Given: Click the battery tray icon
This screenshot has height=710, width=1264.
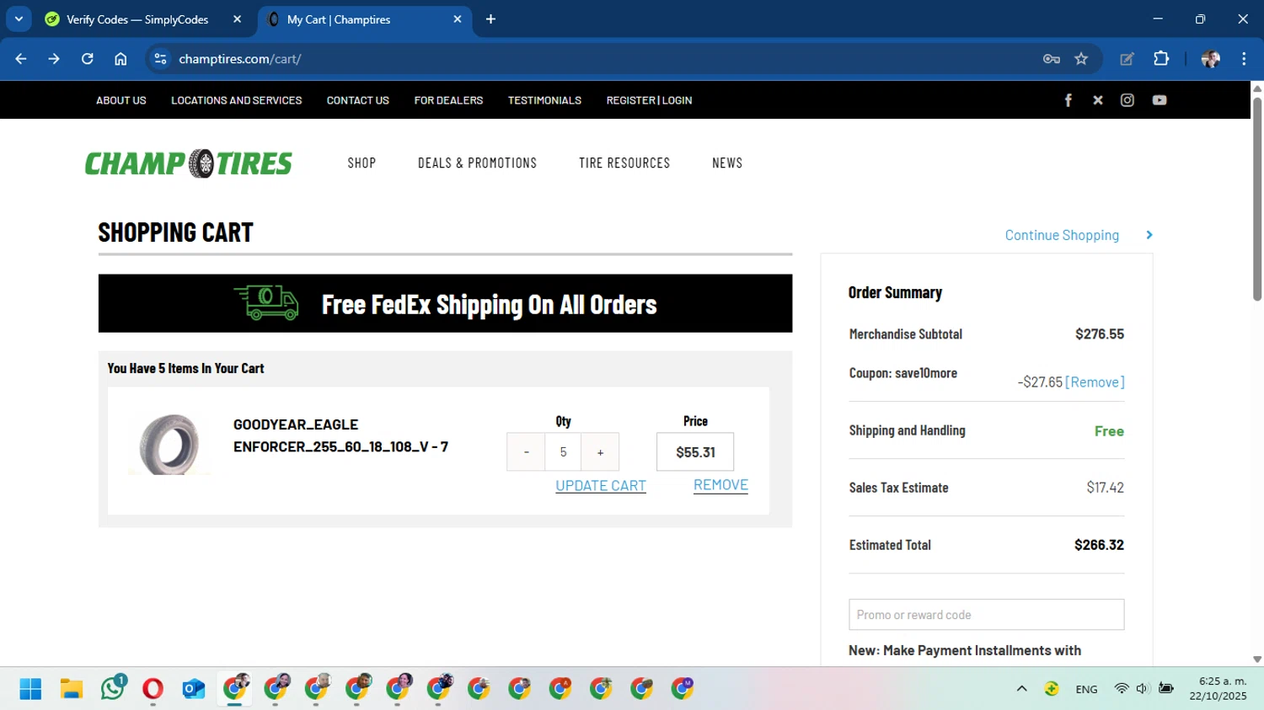Looking at the screenshot, I should pyautogui.click(x=1166, y=689).
